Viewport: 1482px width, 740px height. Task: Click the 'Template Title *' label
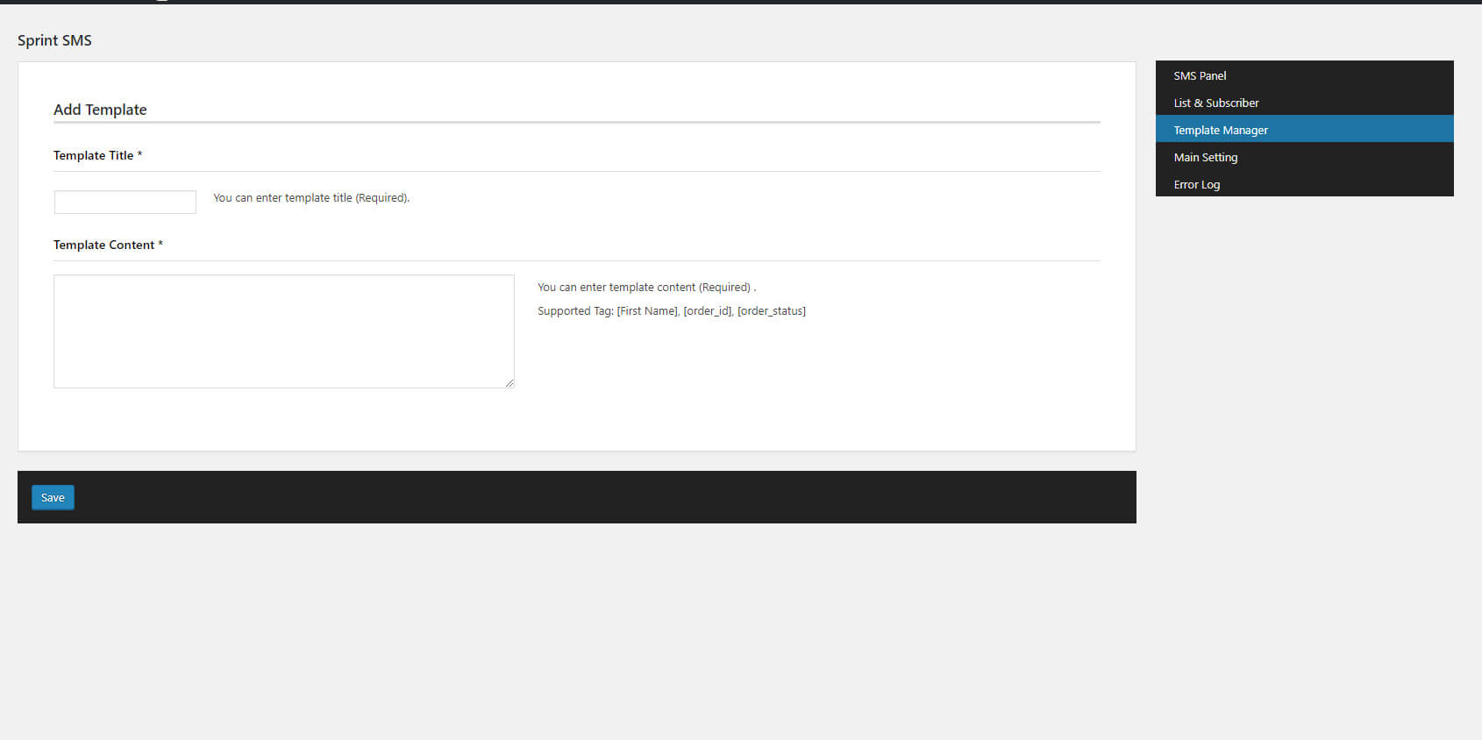(x=97, y=155)
